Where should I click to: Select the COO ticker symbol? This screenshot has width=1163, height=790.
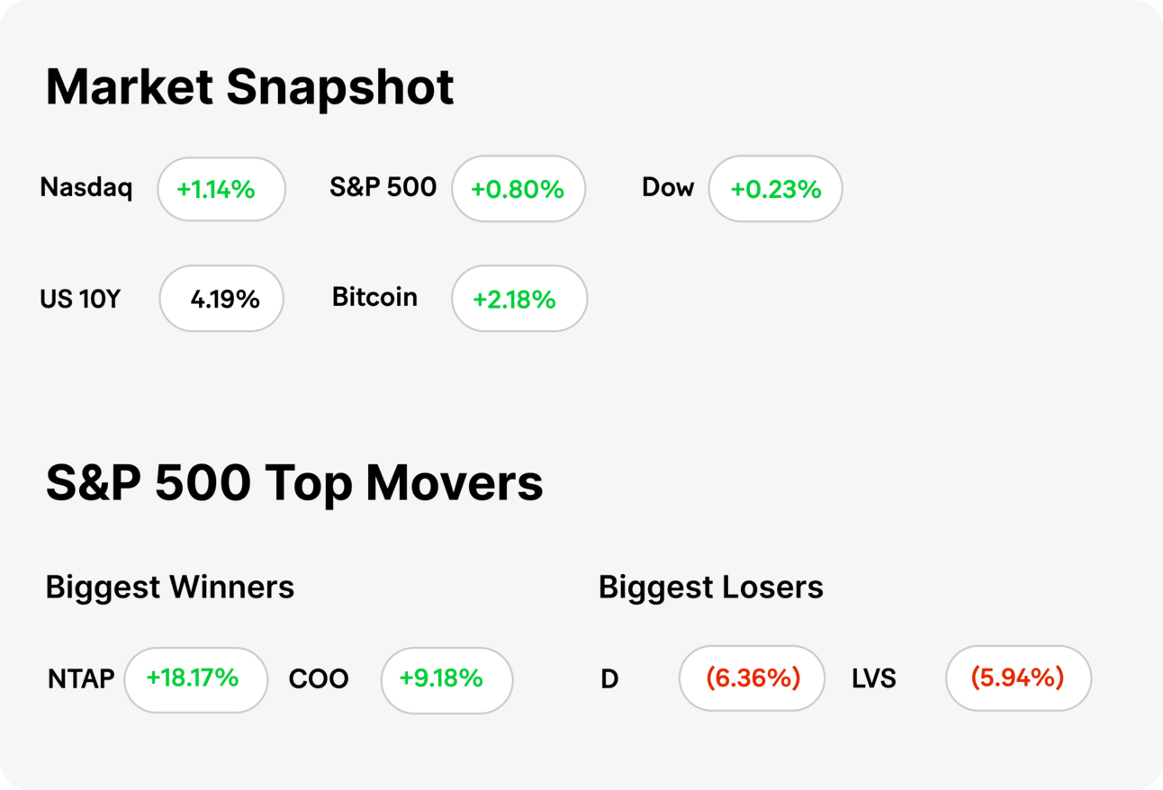click(x=319, y=679)
